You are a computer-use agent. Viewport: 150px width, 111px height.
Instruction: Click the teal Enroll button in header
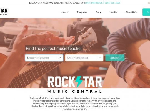(146, 12)
